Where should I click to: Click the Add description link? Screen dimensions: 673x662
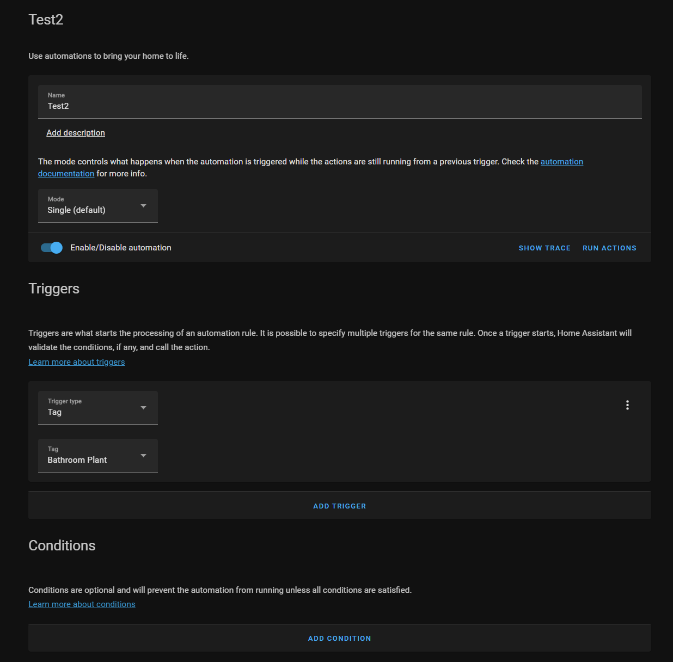point(76,133)
